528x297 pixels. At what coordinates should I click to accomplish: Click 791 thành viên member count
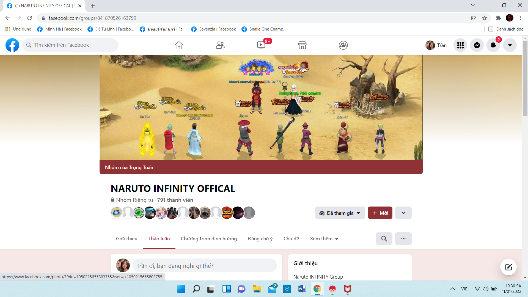[175, 200]
